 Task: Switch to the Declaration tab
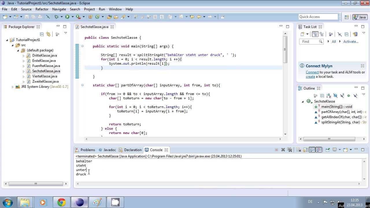130,150
